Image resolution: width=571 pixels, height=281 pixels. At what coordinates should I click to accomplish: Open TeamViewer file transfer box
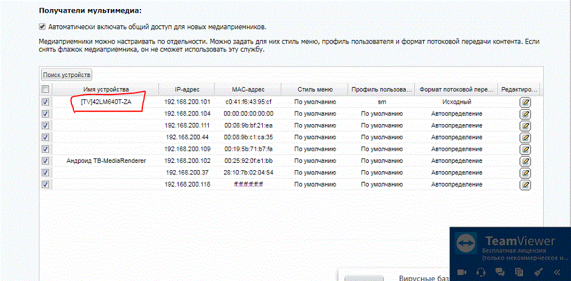tap(520, 273)
